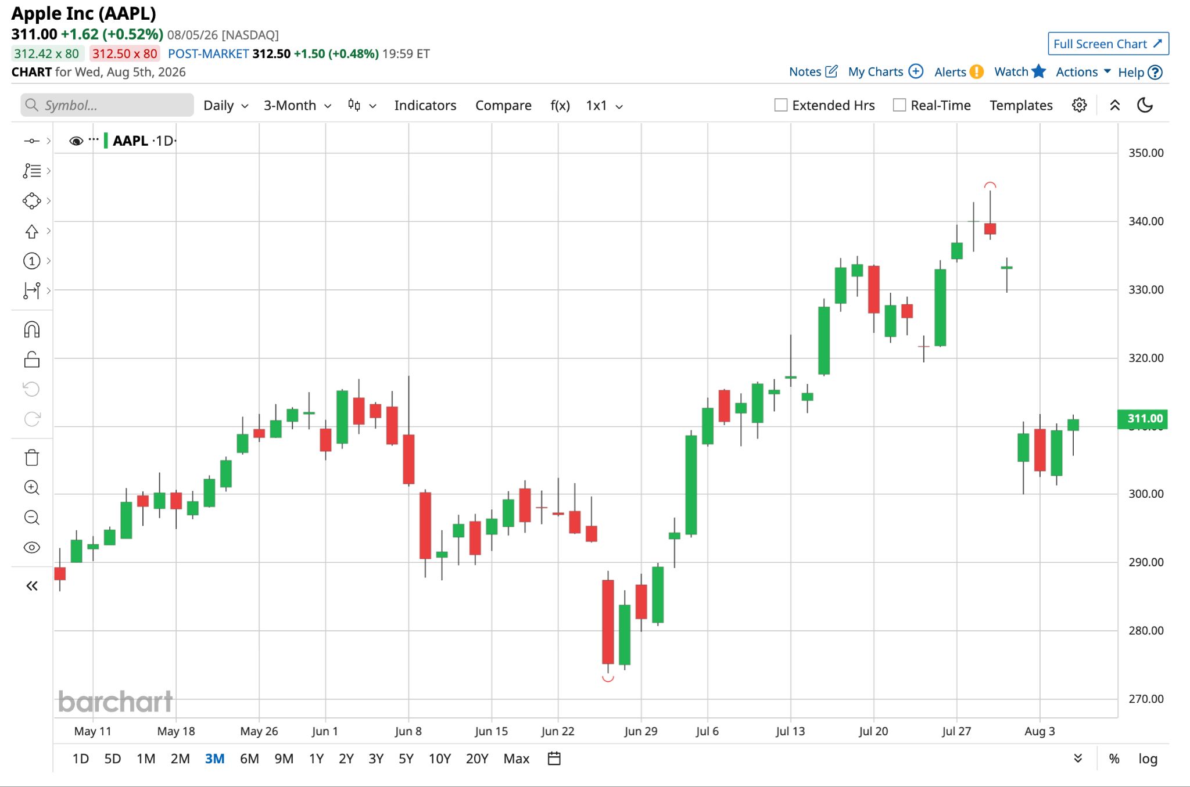1190x787 pixels.
Task: Click the Symbol search field
Action: 107,105
